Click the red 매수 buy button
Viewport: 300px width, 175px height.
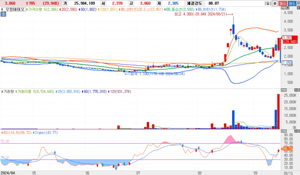tap(283, 3)
